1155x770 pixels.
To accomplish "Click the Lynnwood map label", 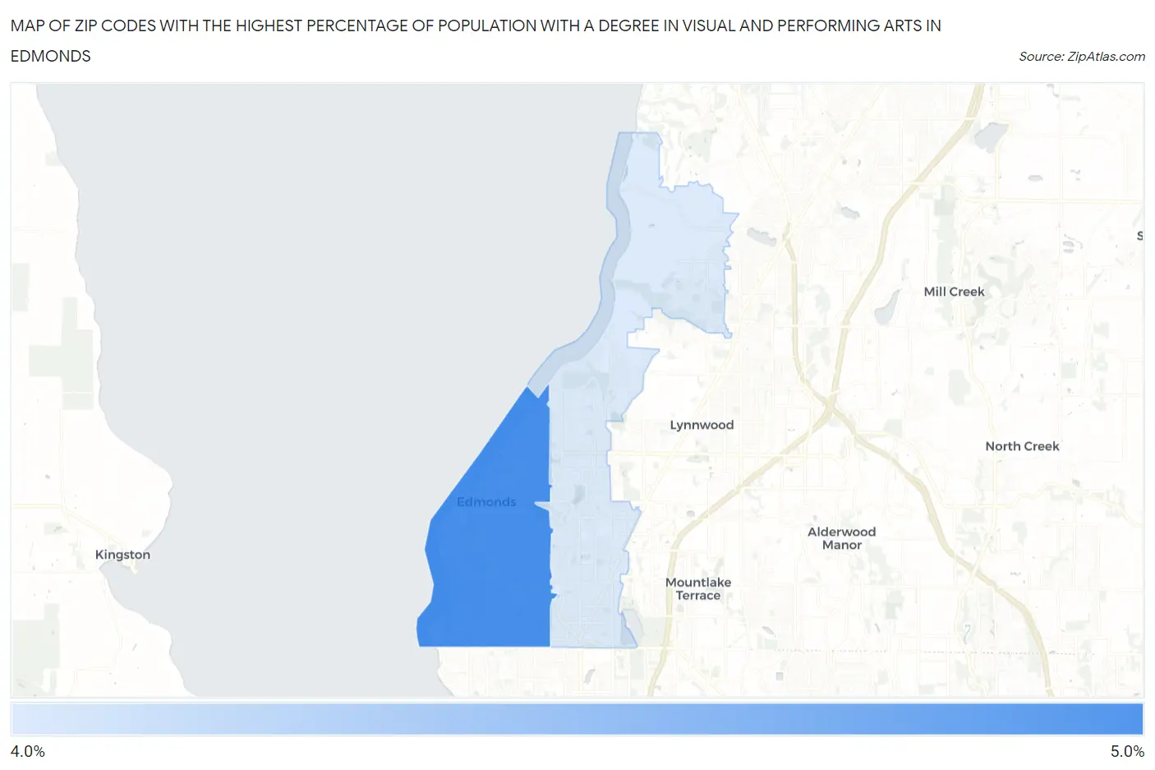I will click(702, 425).
